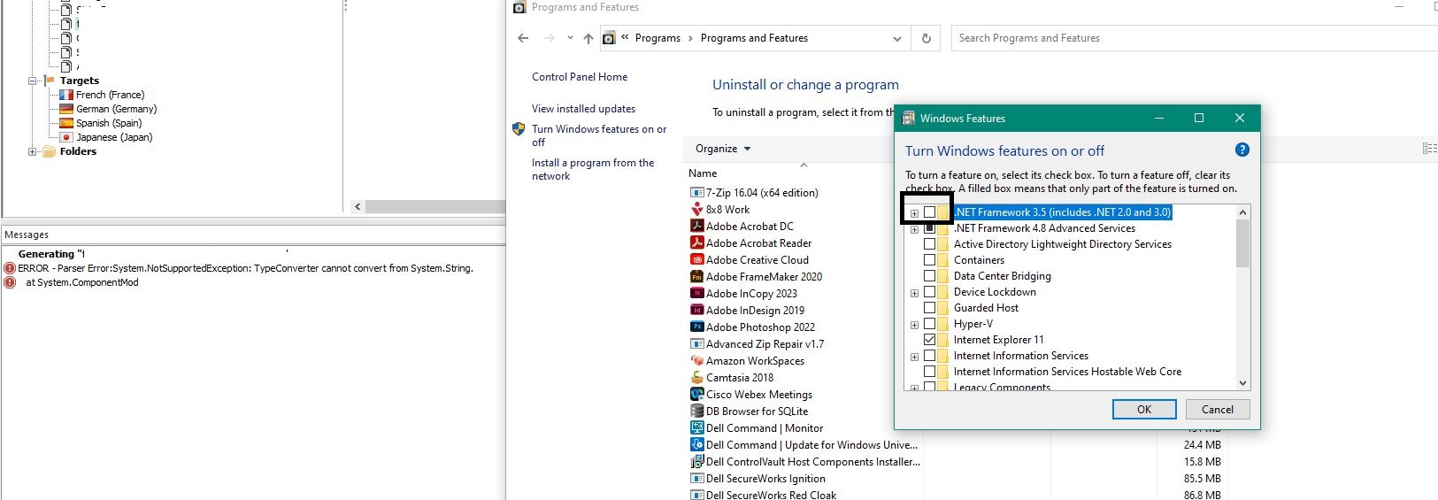The image size is (1438, 500).
Task: Click the German (Germany) flag icon
Action: click(x=66, y=109)
